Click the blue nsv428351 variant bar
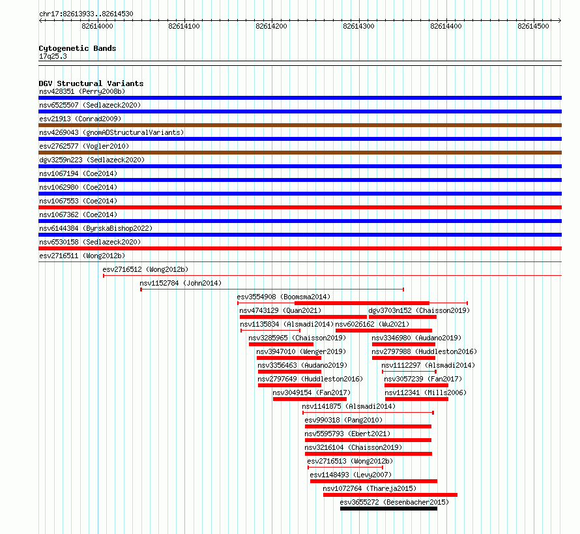The height and width of the screenshot is (534, 580). (x=300, y=98)
